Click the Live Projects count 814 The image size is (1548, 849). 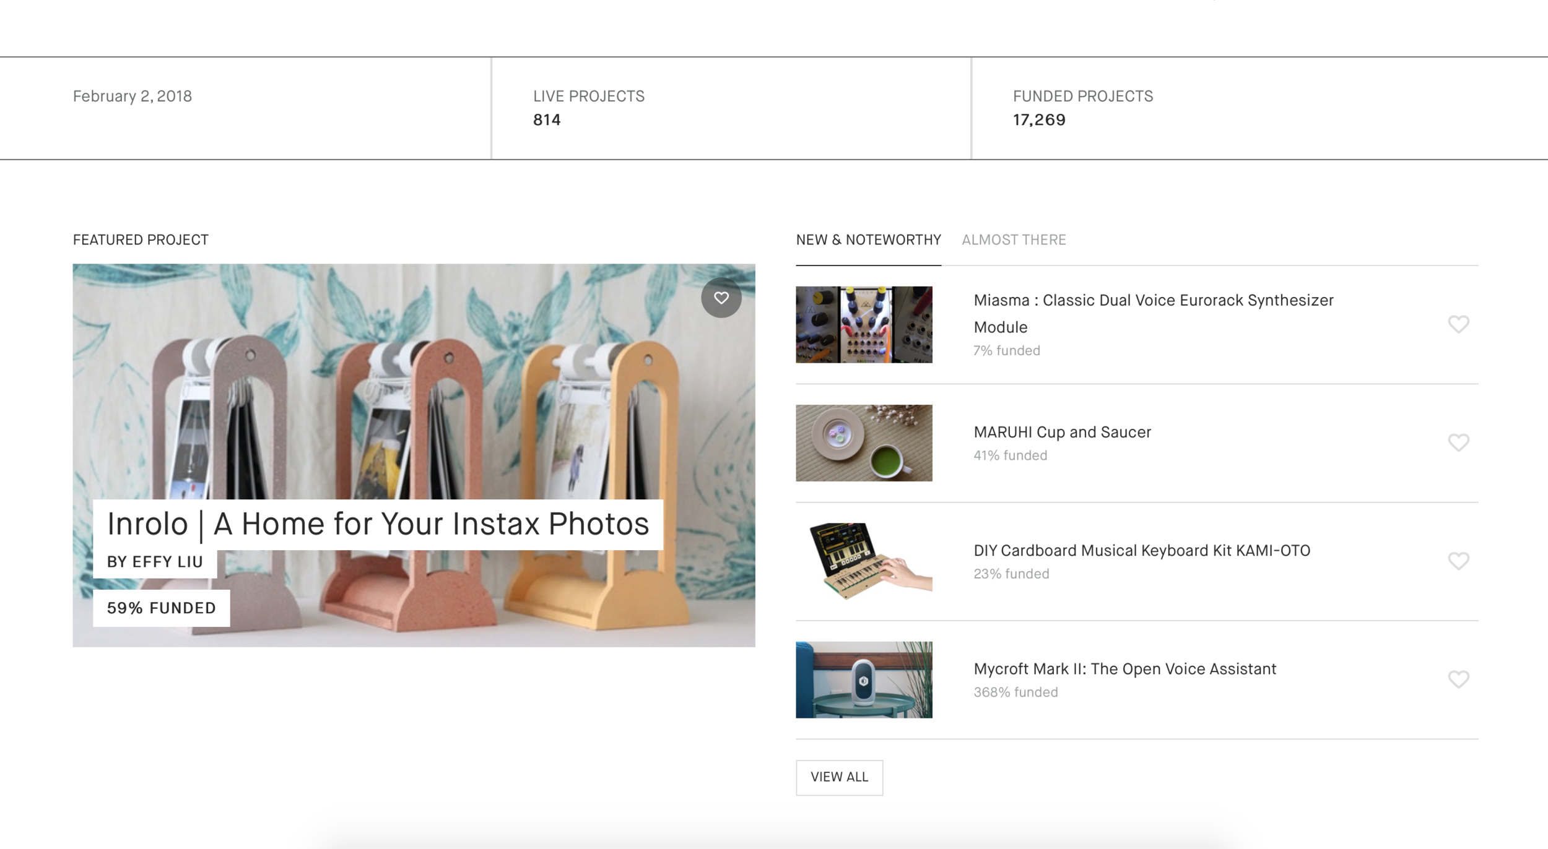click(x=547, y=120)
